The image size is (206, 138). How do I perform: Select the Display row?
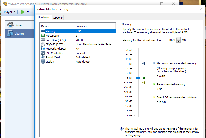coord(78,61)
